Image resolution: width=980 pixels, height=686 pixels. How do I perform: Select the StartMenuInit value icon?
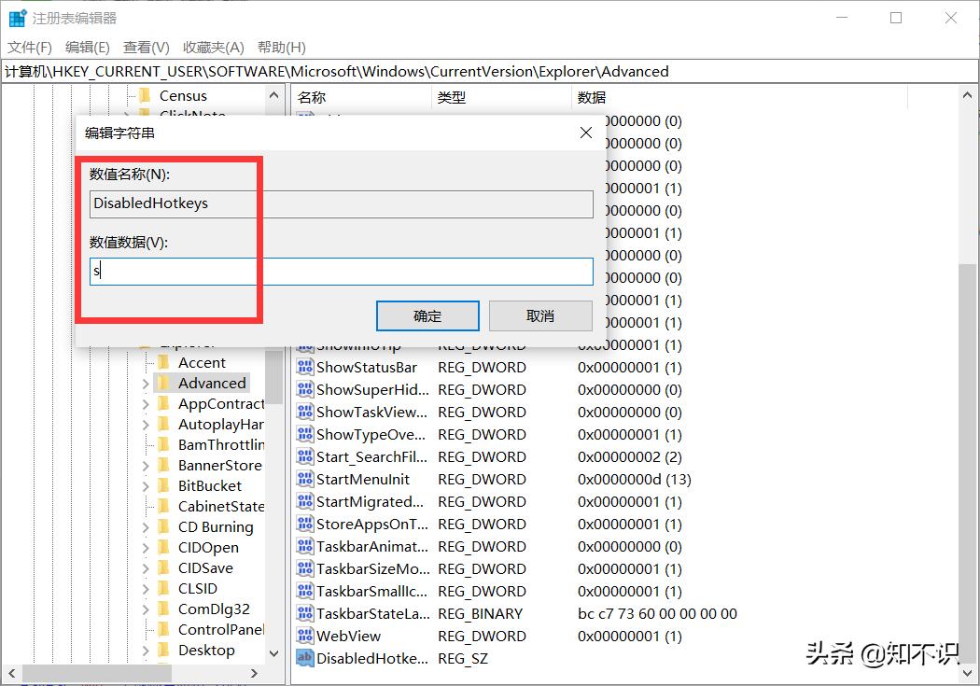pyautogui.click(x=305, y=479)
